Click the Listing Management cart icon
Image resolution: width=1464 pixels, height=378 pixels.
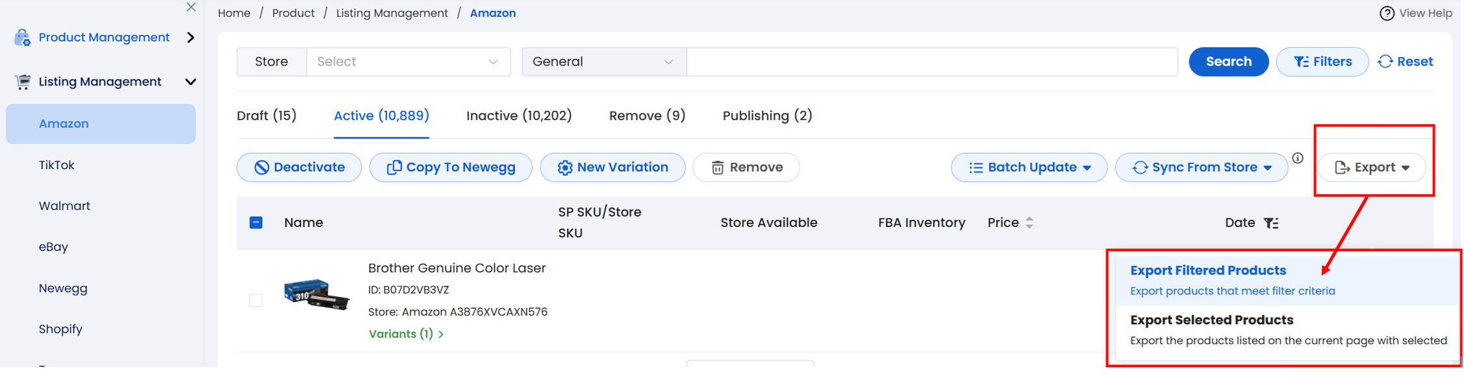pyautogui.click(x=23, y=82)
